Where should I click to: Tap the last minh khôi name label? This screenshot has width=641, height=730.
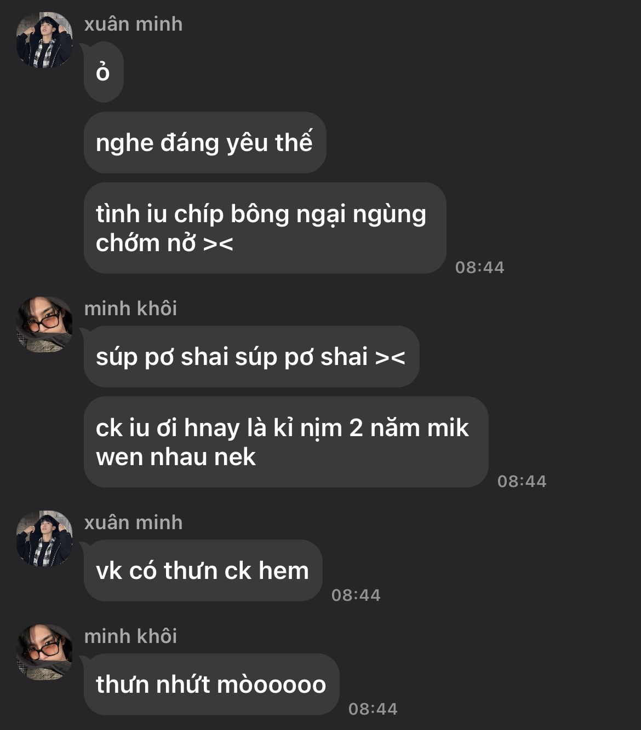(130, 636)
